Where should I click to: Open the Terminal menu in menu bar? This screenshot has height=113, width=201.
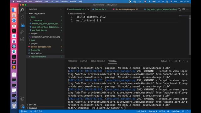(64, 2)
